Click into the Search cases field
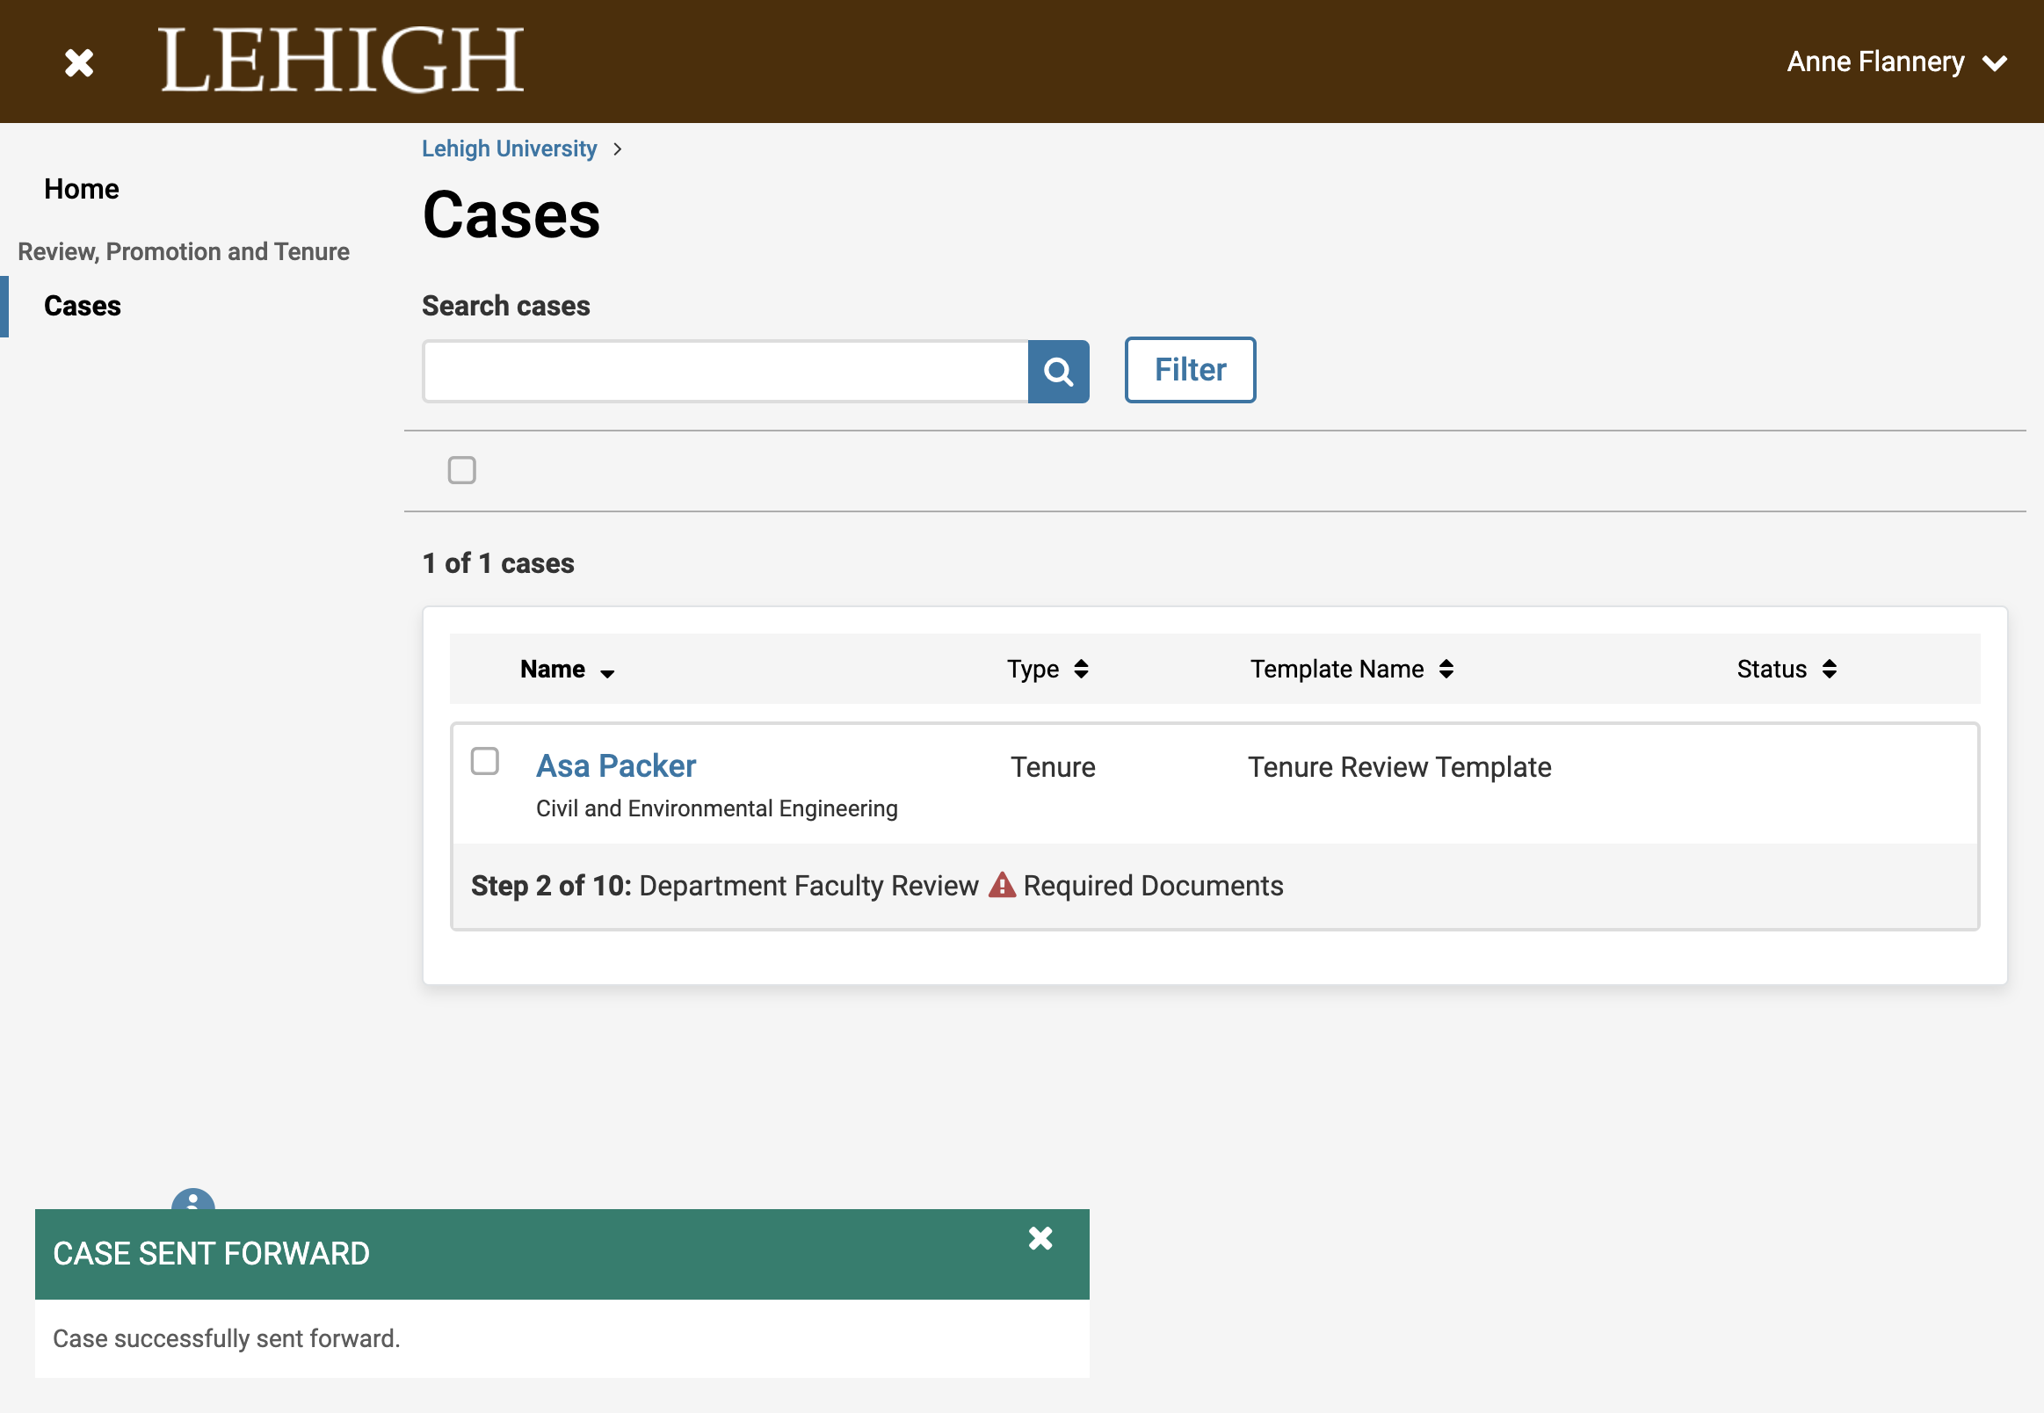2044x1413 pixels. click(725, 371)
